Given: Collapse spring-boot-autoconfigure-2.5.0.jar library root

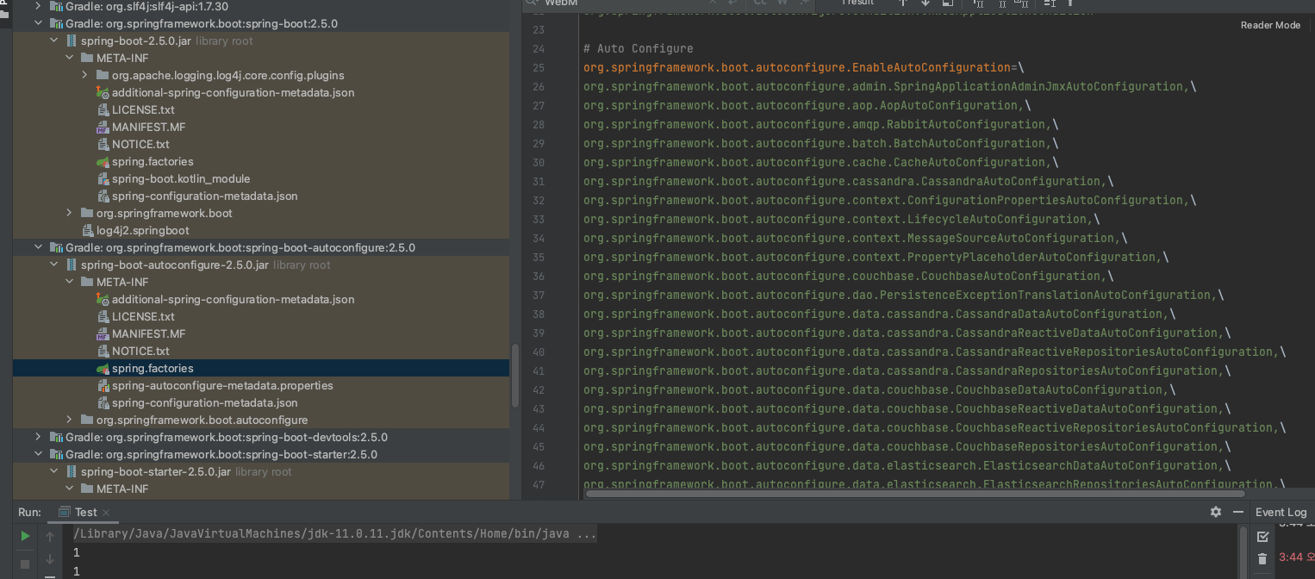Looking at the screenshot, I should [53, 265].
